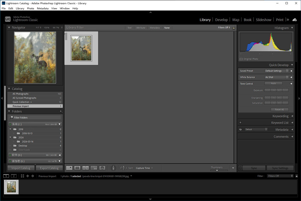Decrease Saturation with double left arrow
Screen dimensions: 301x201
point(267,103)
